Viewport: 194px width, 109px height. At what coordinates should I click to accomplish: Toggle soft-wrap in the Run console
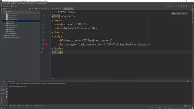pos(7,89)
